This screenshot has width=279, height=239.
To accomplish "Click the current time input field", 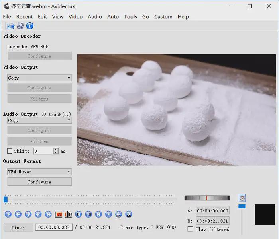I will click(x=54, y=227).
